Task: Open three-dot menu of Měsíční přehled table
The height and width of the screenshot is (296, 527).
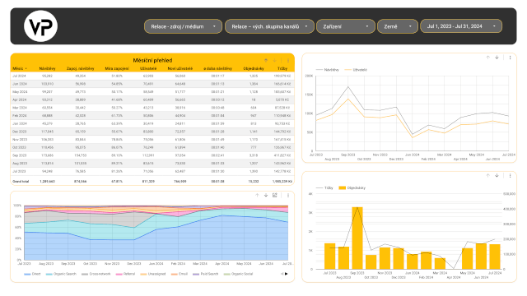Action: [x=288, y=60]
